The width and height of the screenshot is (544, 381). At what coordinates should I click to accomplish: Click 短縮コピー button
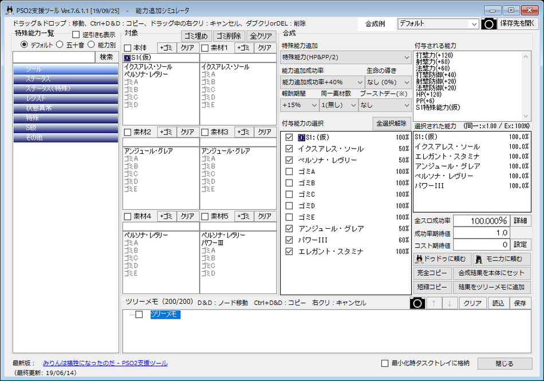[432, 287]
